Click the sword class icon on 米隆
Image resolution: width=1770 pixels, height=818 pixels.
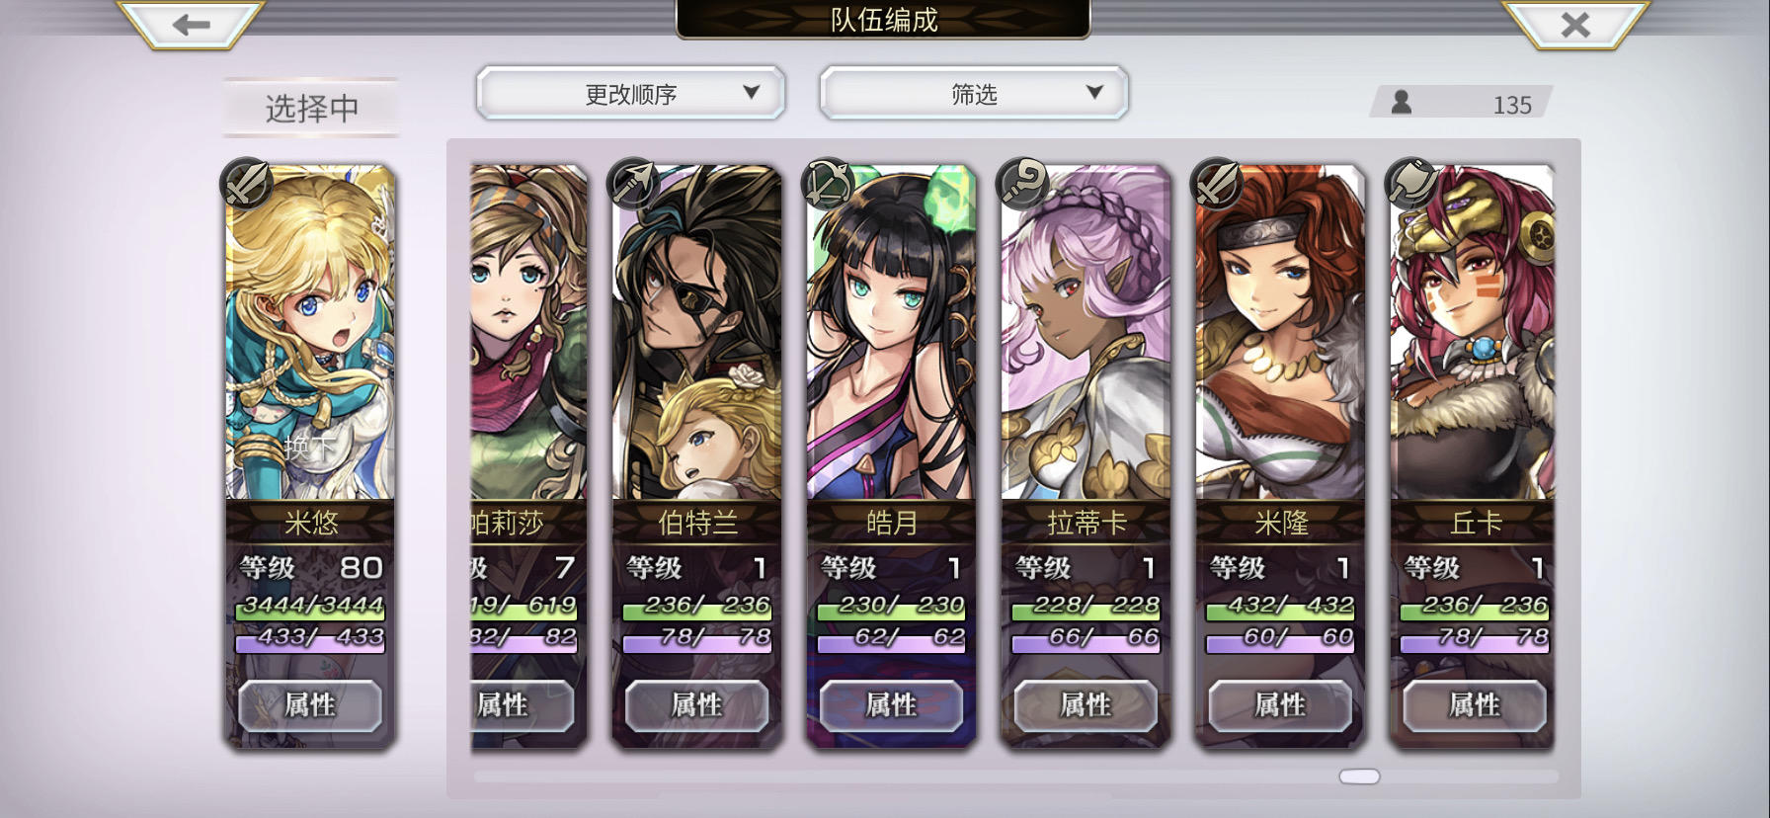[1217, 184]
